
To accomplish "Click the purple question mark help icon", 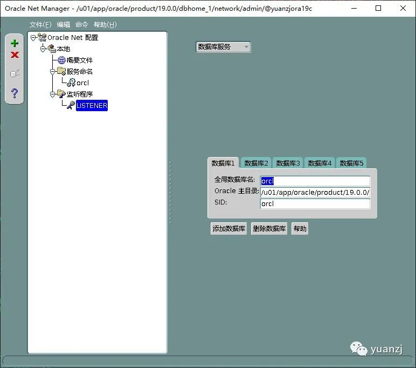I will coord(15,93).
